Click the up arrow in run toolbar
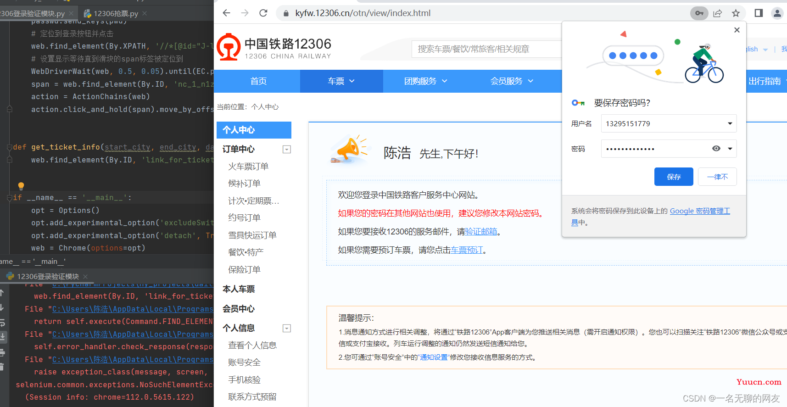Viewport: 787px width, 407px height. tap(2, 293)
